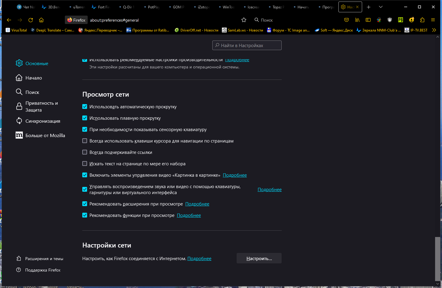
Task: Toggle Рекомендовать функции при просмотре checkbox
Action: (x=85, y=215)
